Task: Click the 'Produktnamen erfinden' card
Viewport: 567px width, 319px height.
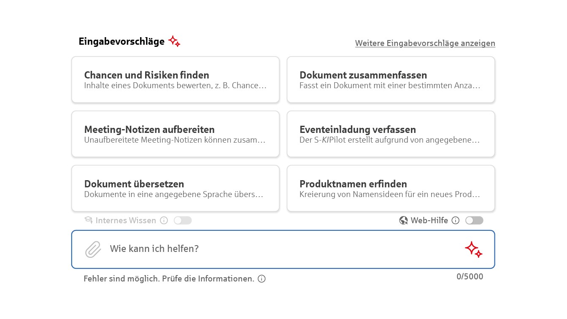Action: (391, 188)
